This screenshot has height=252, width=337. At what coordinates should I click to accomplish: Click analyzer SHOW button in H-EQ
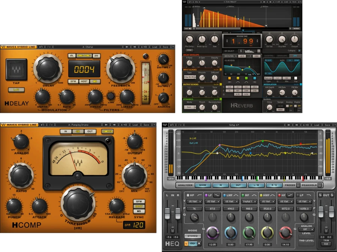[x=203, y=185]
